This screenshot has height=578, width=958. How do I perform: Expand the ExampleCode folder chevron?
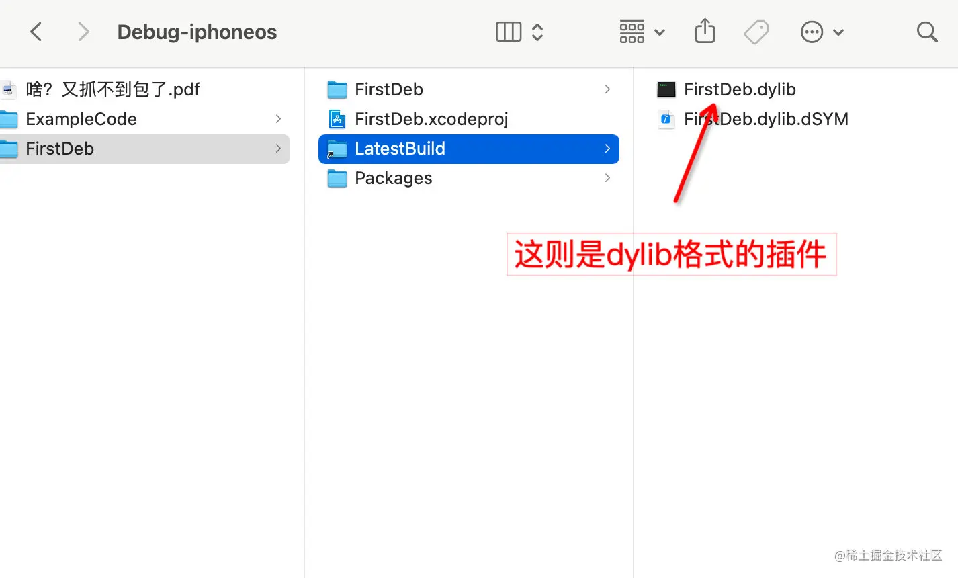(278, 119)
